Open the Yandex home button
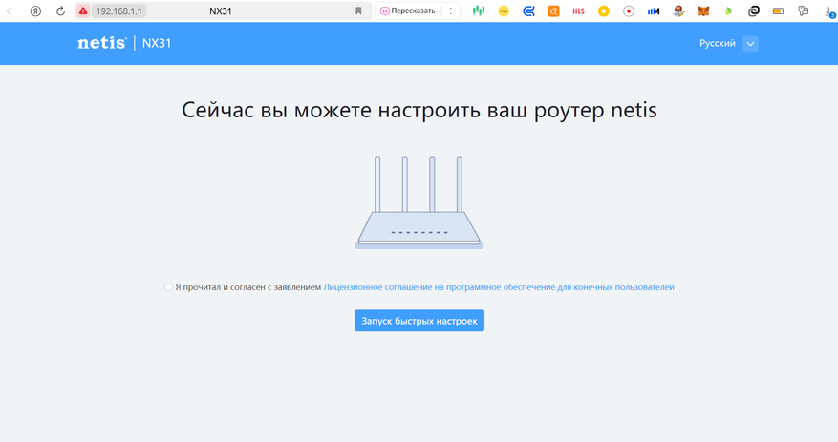Screen dimensions: 838x442 pyautogui.click(x=35, y=11)
